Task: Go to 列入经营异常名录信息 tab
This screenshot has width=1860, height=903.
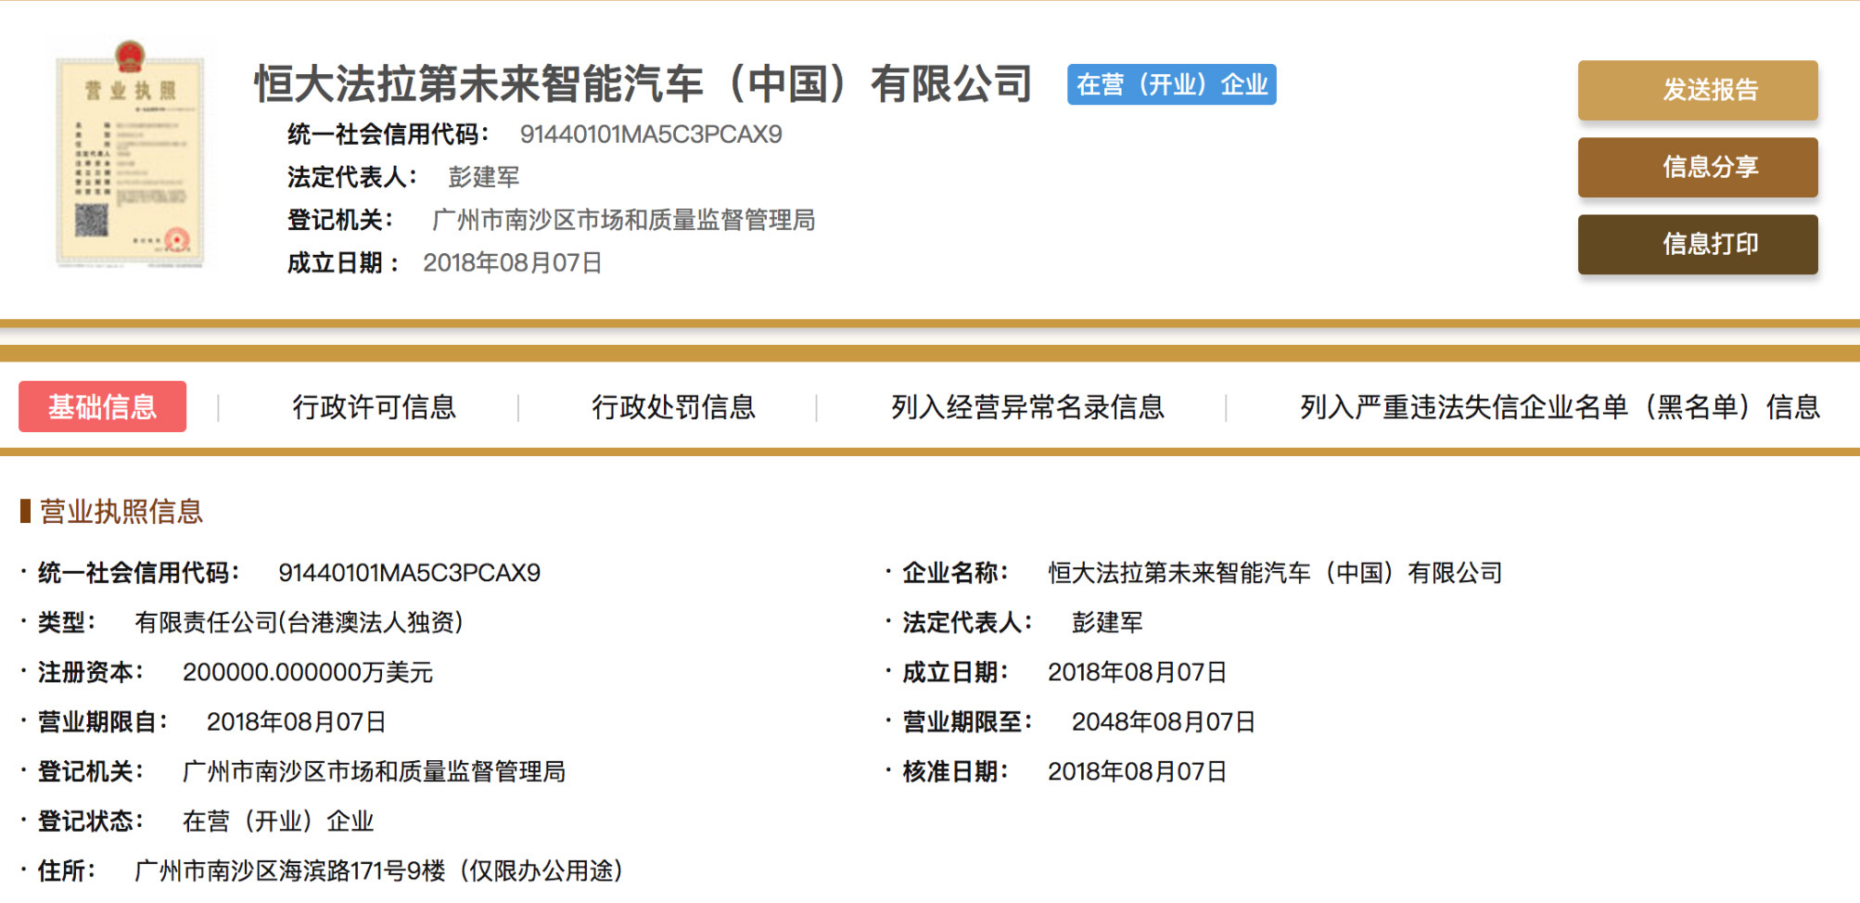Action: (x=1027, y=407)
